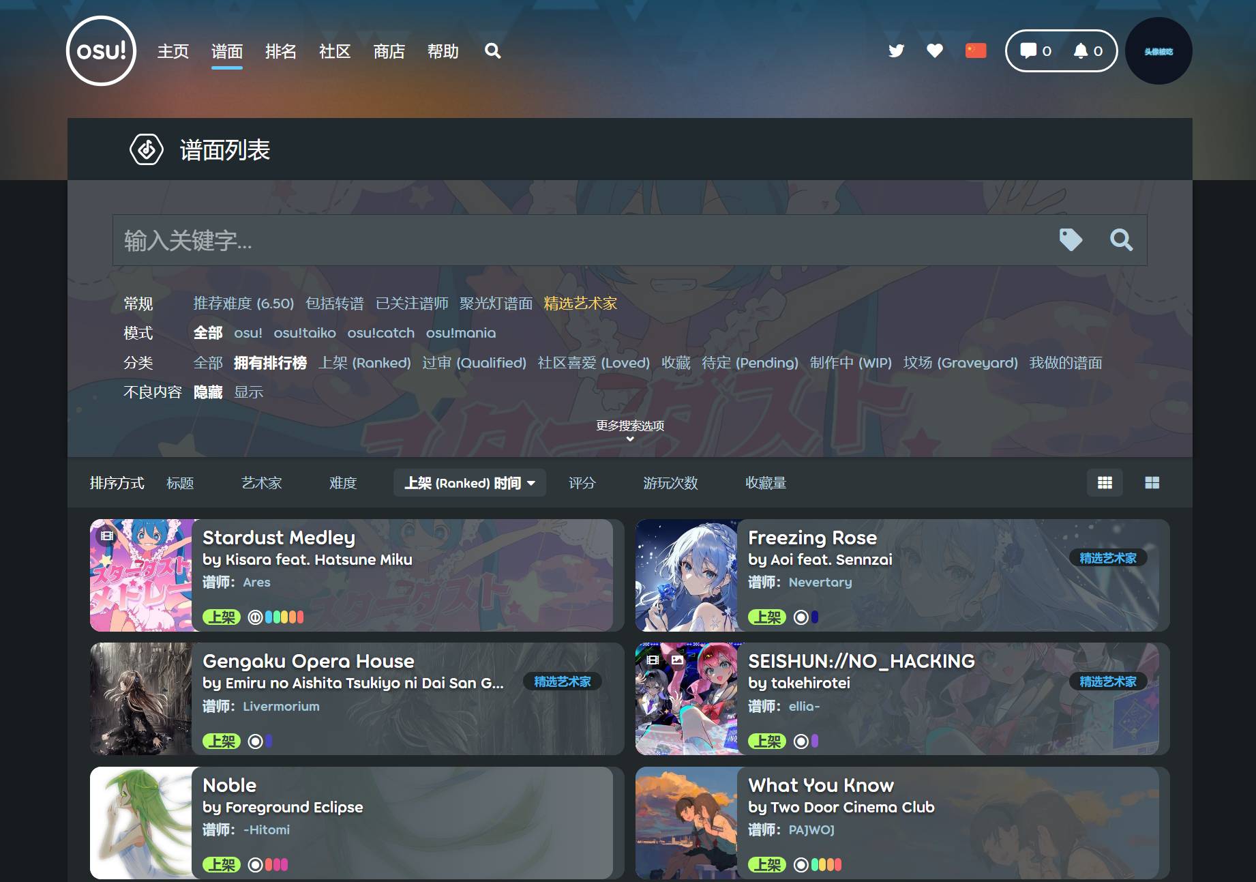Viewport: 1256px width, 882px height.
Task: Switch to large card view icon
Action: coord(1152,483)
